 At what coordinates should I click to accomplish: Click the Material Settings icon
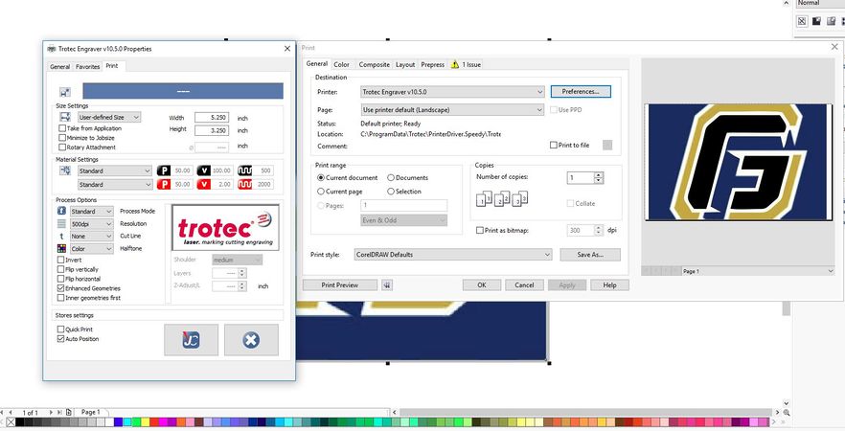click(x=65, y=170)
